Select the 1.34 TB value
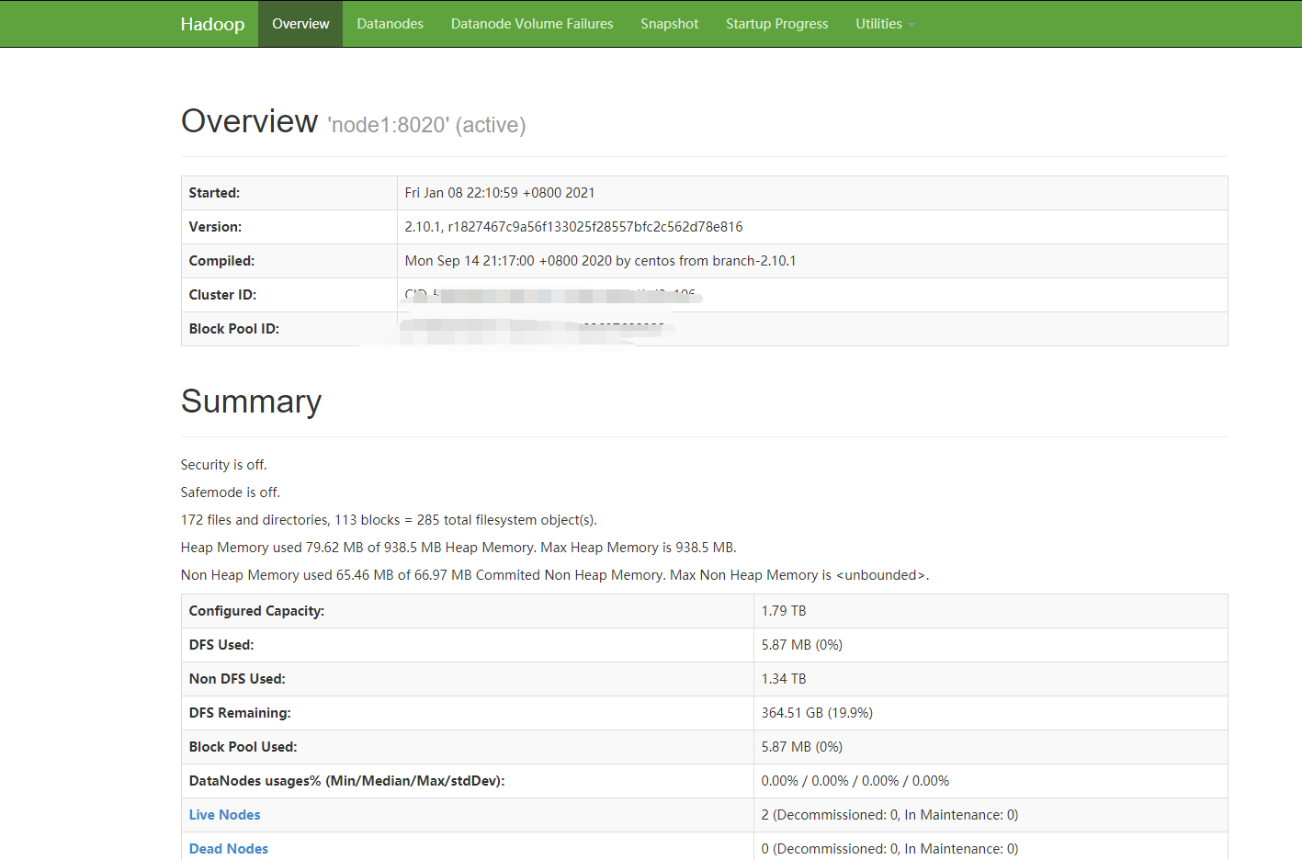This screenshot has height=860, width=1302. [783, 679]
